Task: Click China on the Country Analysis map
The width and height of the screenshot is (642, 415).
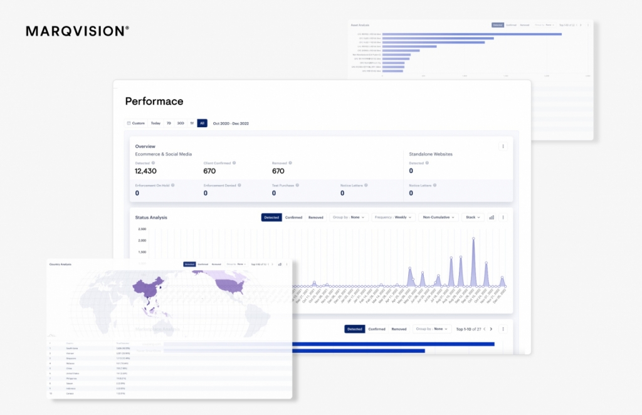Action: pyautogui.click(x=147, y=287)
